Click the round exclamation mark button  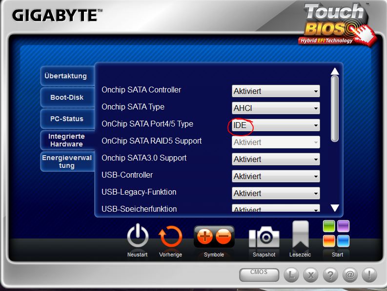coord(369,274)
